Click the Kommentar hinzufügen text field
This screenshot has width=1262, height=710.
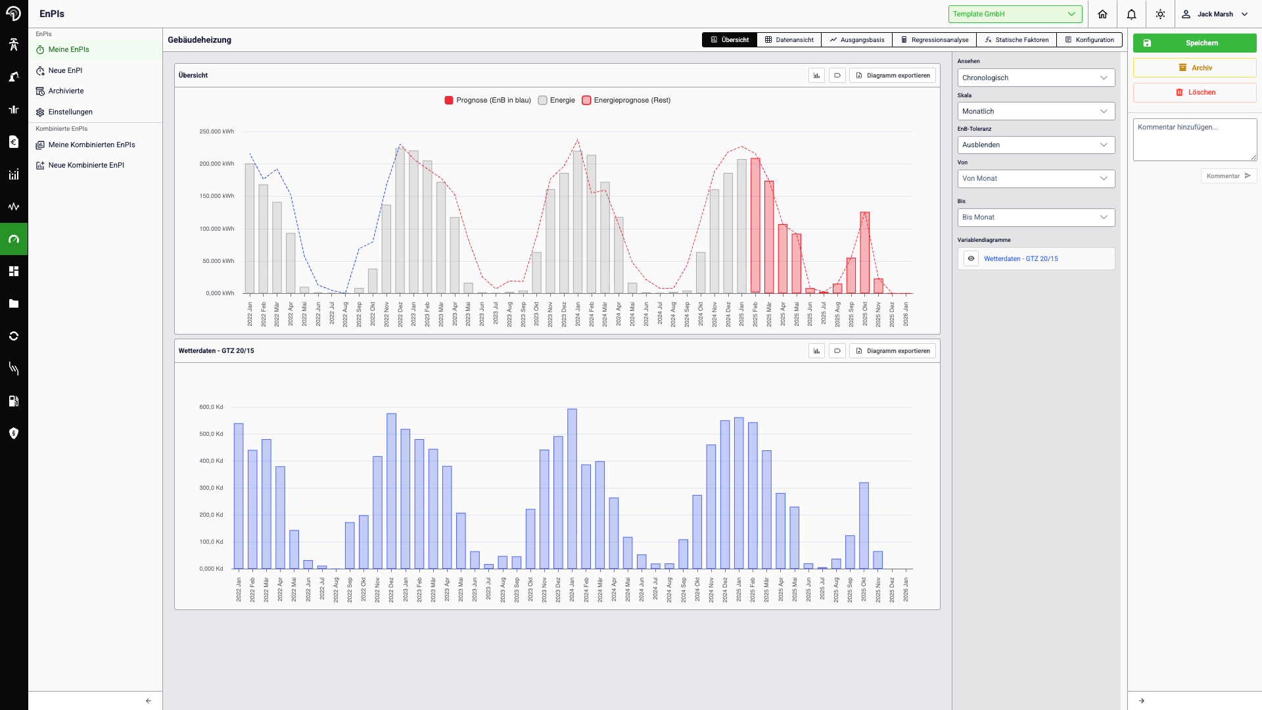1194,139
